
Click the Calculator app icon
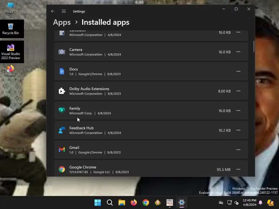click(62, 33)
